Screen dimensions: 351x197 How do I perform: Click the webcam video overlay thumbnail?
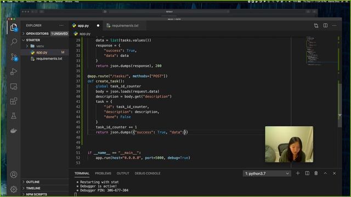click(x=289, y=144)
